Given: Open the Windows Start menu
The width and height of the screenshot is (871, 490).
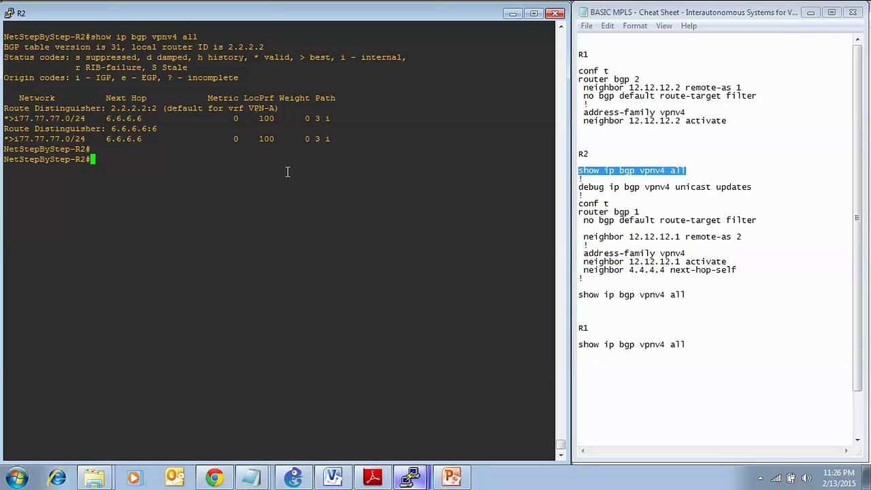Looking at the screenshot, I should tap(16, 477).
